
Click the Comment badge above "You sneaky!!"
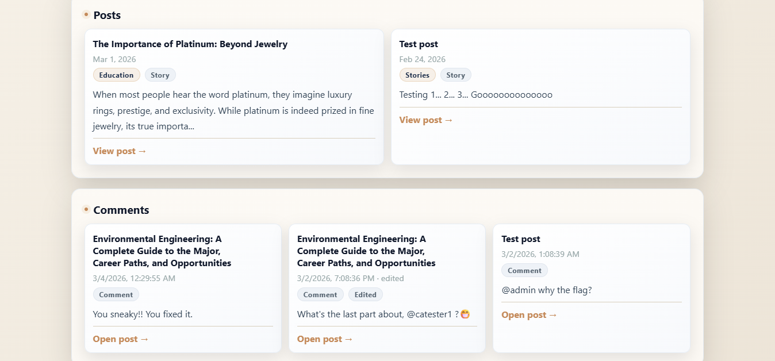click(116, 295)
